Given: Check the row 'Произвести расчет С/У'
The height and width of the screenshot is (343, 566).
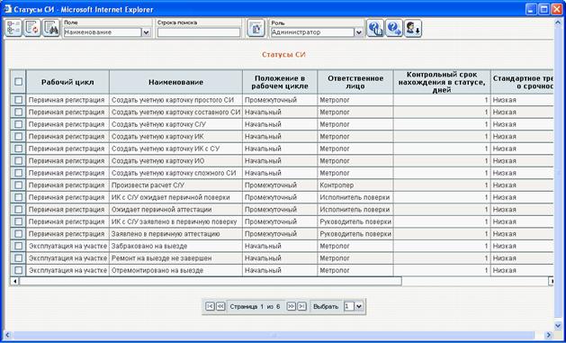Looking at the screenshot, I should 18,185.
